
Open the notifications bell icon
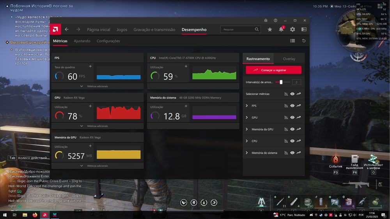coord(281,29)
